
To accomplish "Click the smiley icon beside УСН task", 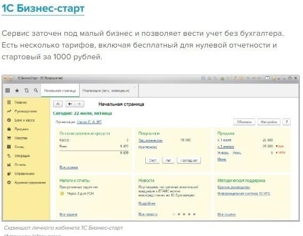I will [x=62, y=193].
